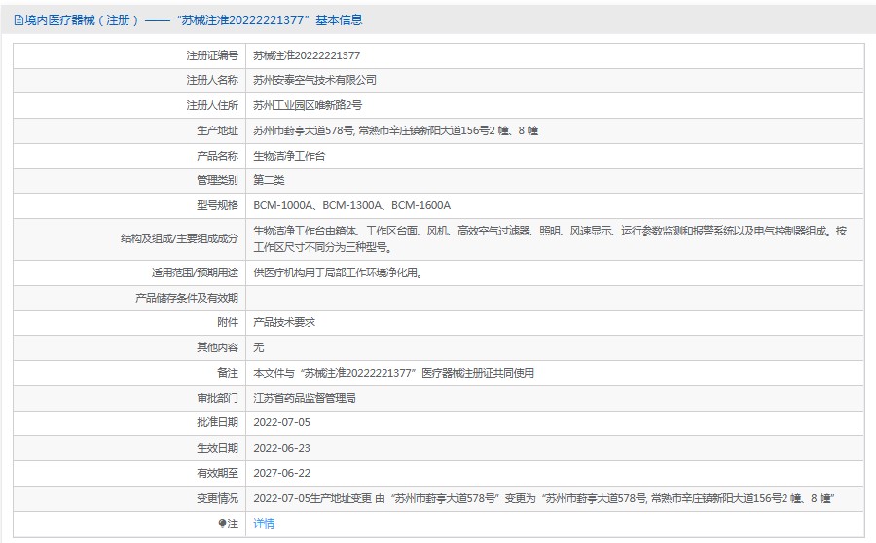Click the 产品名称 label
The height and width of the screenshot is (543, 876).
(217, 156)
